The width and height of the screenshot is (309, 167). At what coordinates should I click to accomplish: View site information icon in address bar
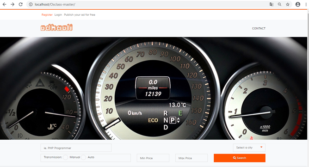point(31,4)
